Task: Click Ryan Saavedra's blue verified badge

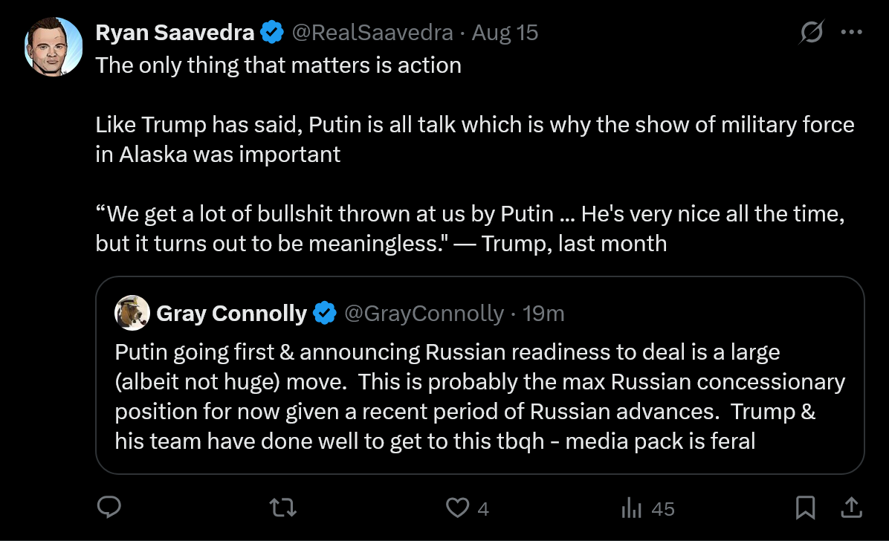Action: [272, 33]
